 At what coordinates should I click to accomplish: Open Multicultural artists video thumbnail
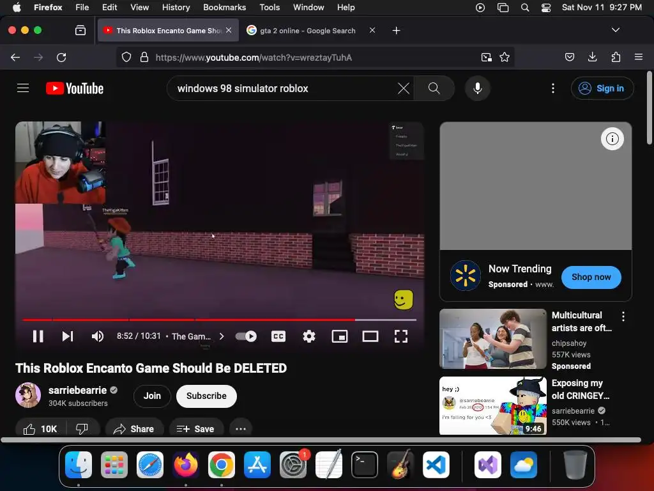point(492,339)
